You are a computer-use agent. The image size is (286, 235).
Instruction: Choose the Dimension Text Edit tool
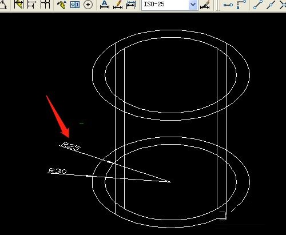118,5
